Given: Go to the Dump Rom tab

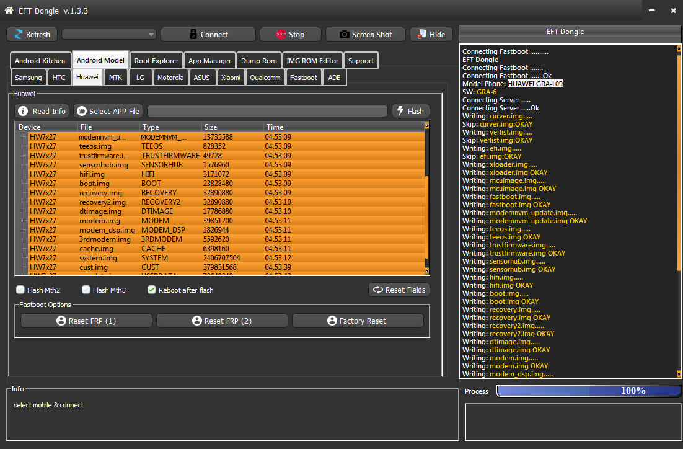Looking at the screenshot, I should click(x=258, y=61).
